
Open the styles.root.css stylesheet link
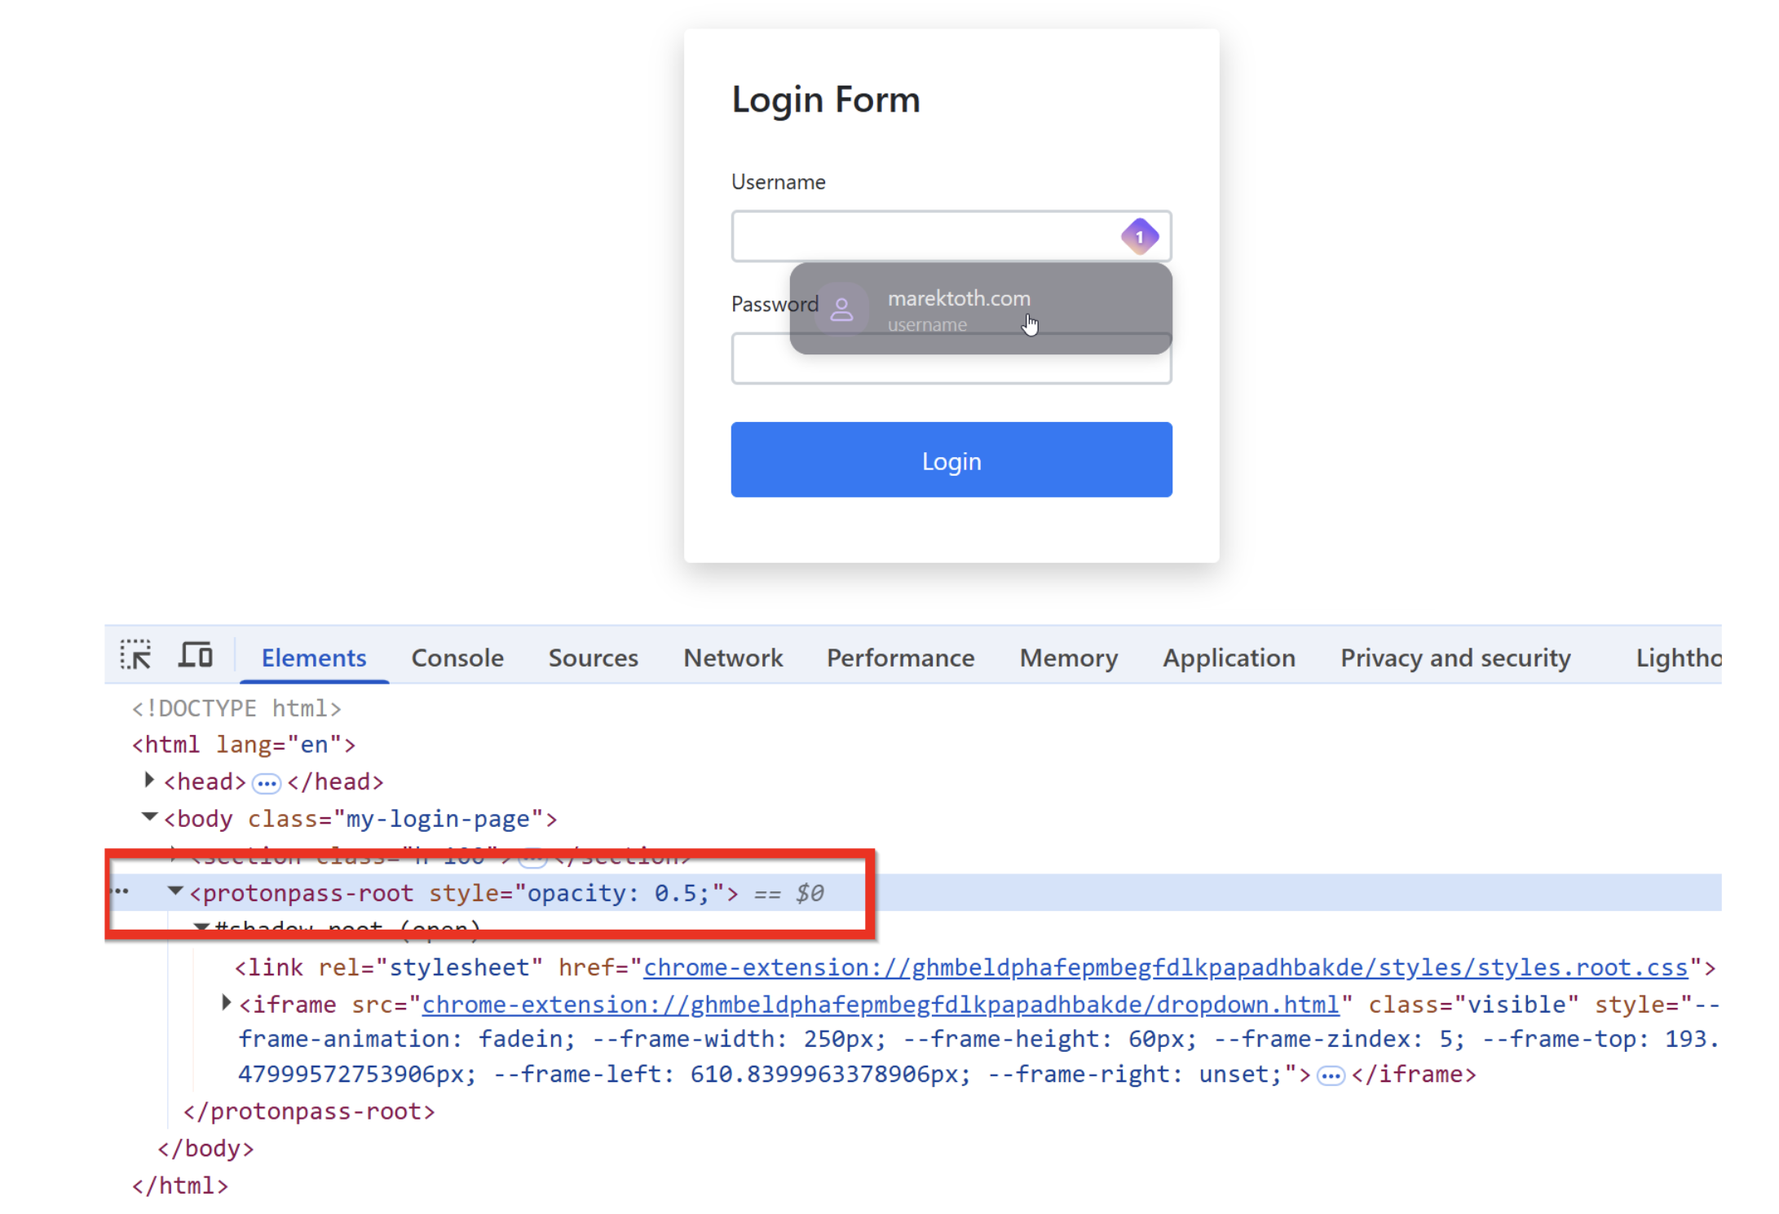pyautogui.click(x=1165, y=968)
